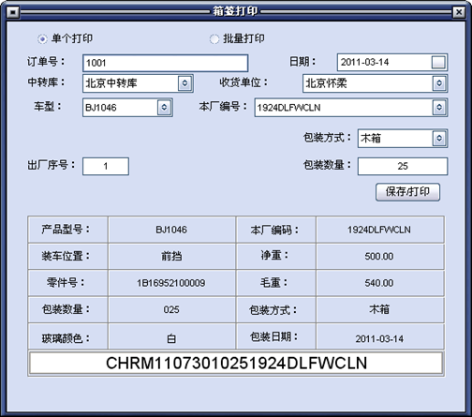472x417 pixels.
Task: Open the window menu icon in title bar
Action: pyautogui.click(x=13, y=12)
